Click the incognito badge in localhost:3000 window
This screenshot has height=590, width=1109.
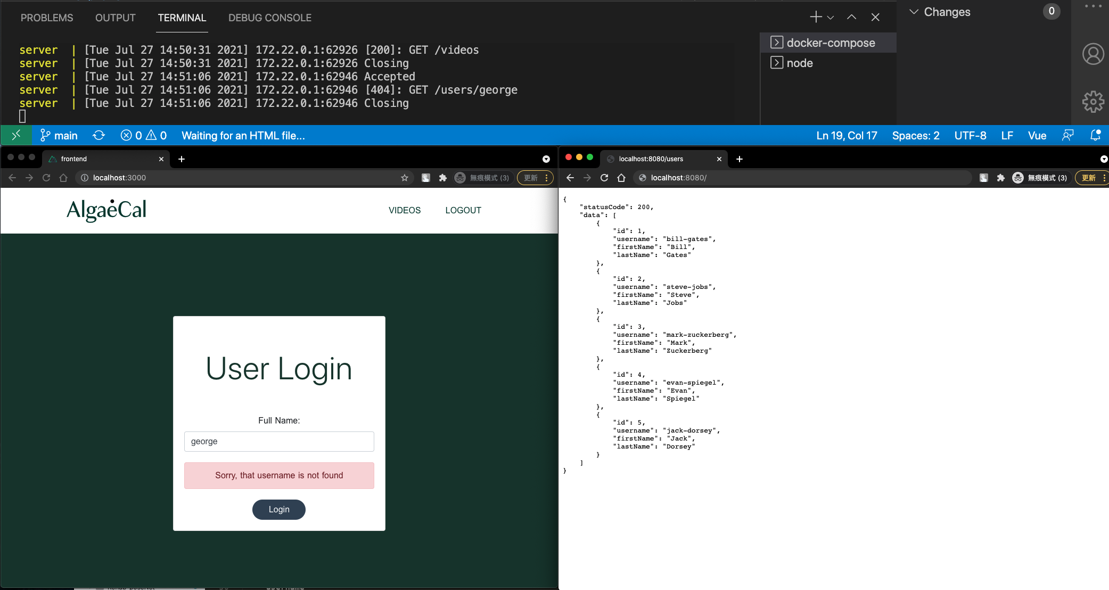click(x=482, y=178)
